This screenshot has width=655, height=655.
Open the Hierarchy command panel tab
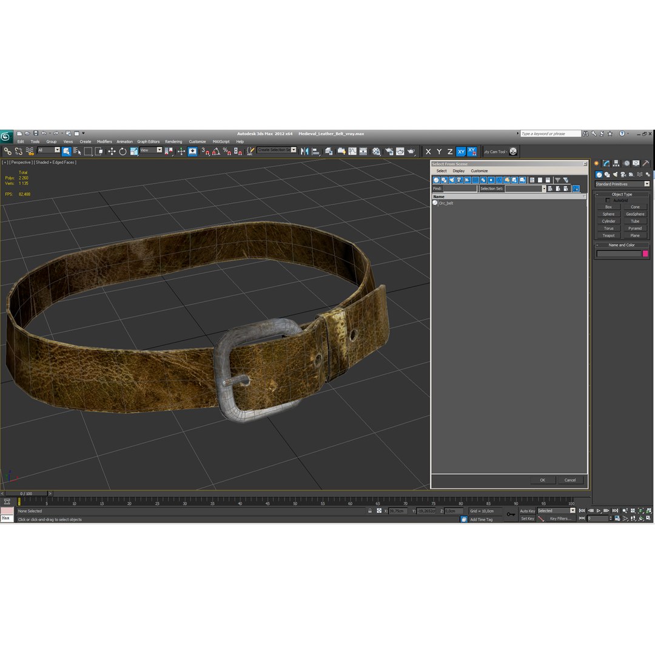click(x=616, y=163)
